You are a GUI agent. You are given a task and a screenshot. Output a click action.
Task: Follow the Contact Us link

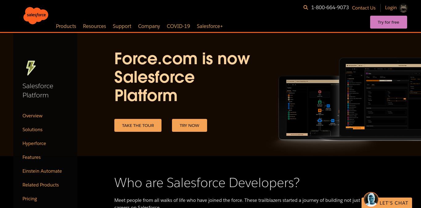pos(364,8)
